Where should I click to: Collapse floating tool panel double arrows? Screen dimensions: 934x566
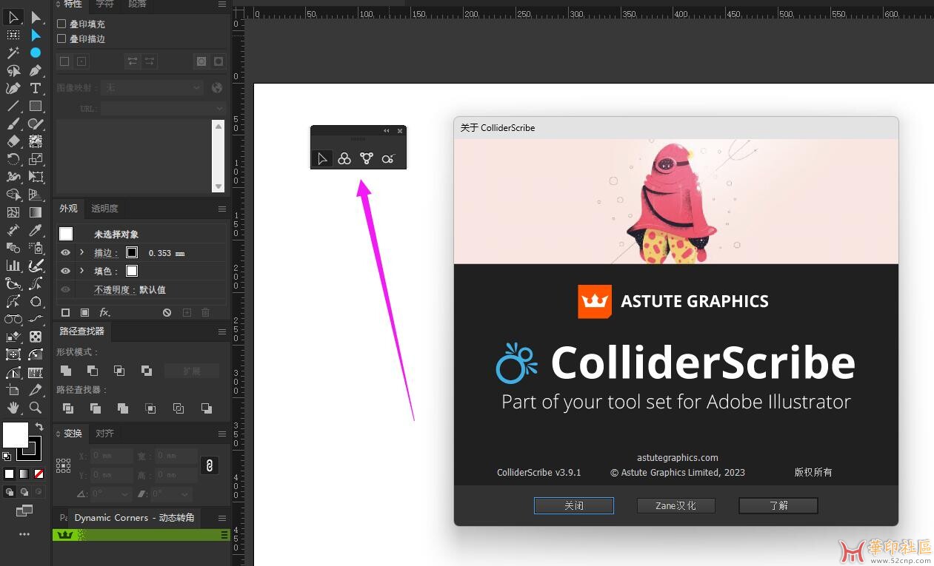coord(386,131)
